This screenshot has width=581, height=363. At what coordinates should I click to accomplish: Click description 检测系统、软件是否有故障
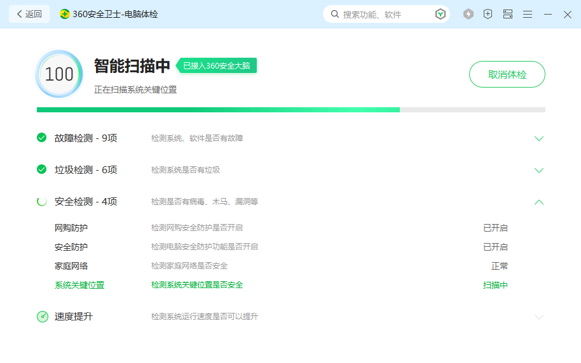point(197,138)
